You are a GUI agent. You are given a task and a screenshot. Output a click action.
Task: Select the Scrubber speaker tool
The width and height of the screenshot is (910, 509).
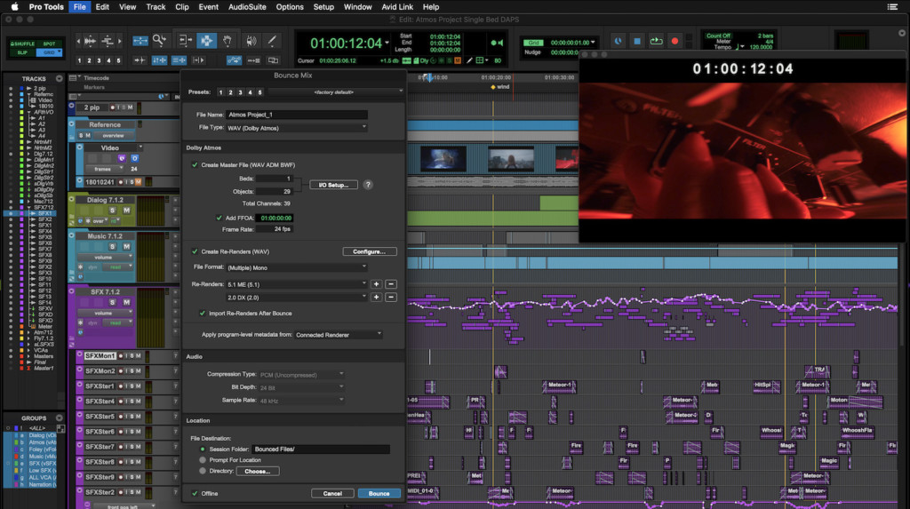251,40
